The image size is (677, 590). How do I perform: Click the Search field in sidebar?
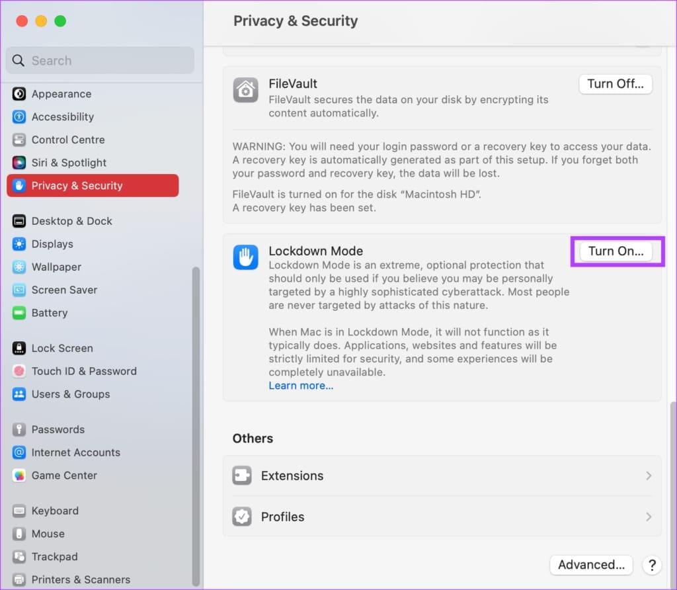[99, 61]
